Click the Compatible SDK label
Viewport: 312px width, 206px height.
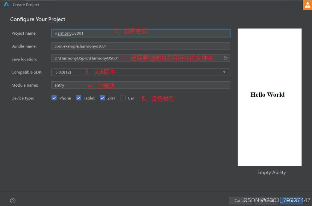27,72
